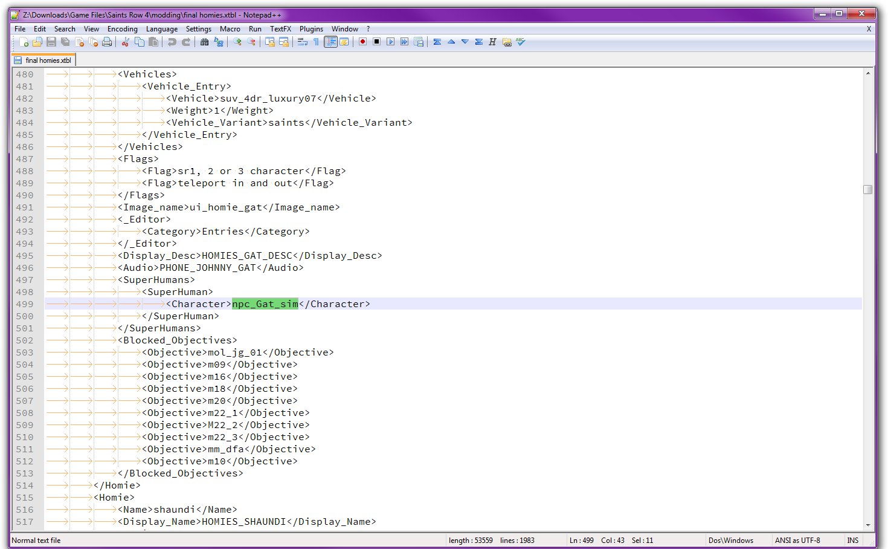Toggle Show all characters pilcrow icon

pyautogui.click(x=316, y=42)
